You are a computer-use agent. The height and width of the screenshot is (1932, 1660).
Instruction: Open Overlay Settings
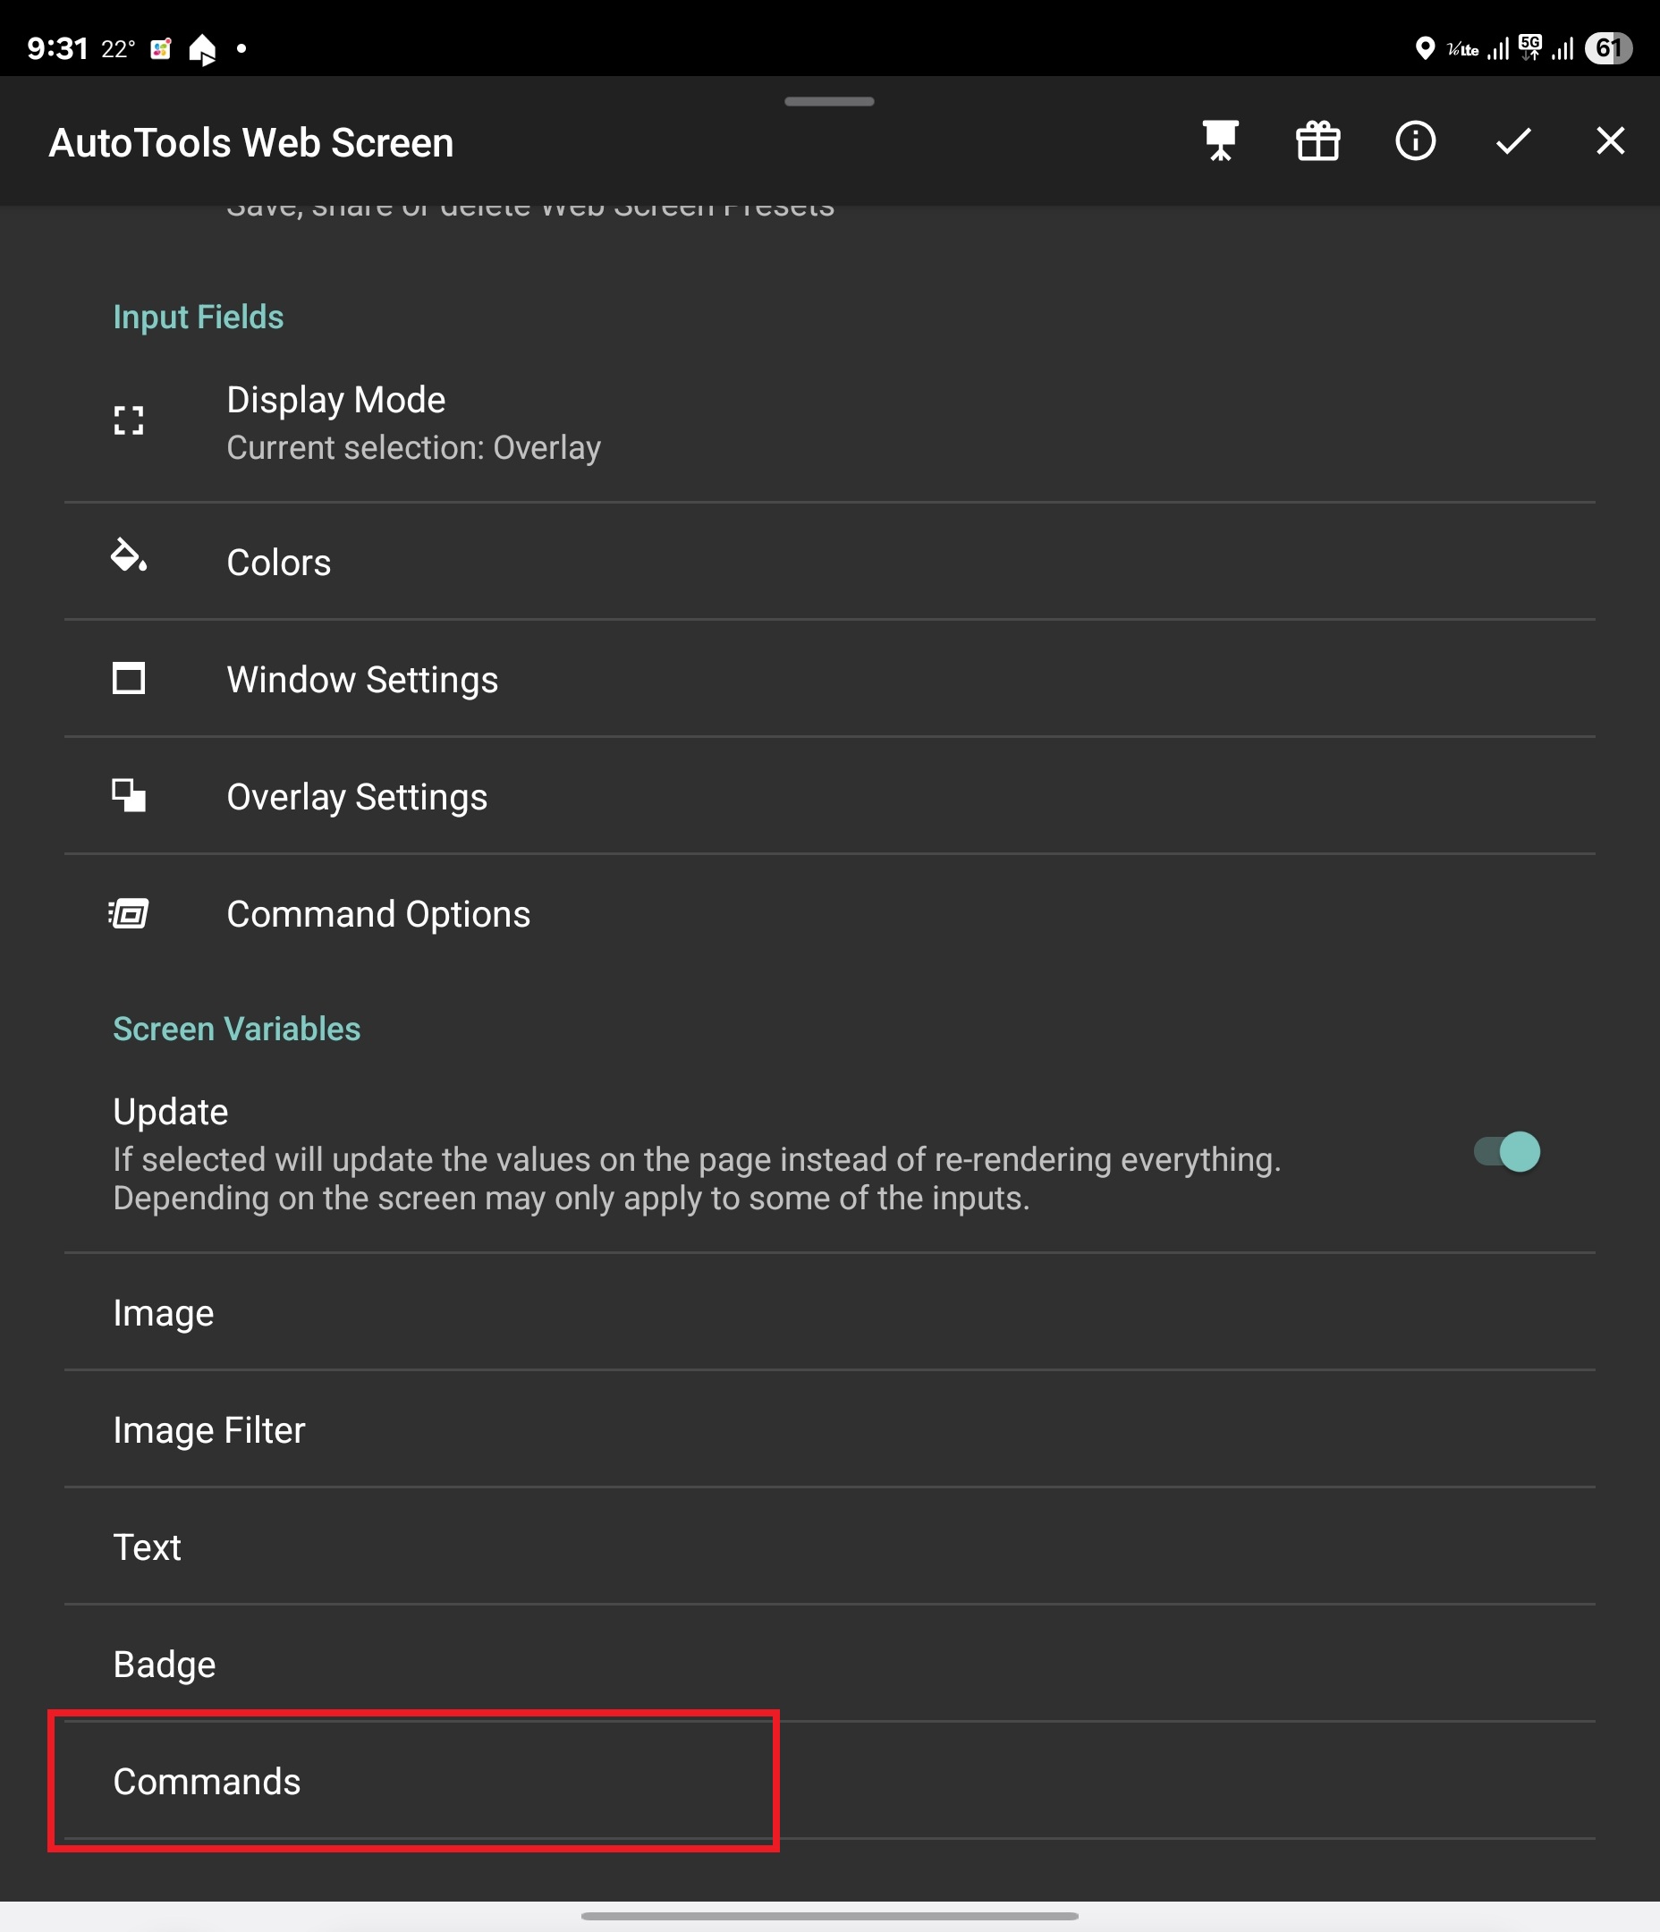coord(829,797)
